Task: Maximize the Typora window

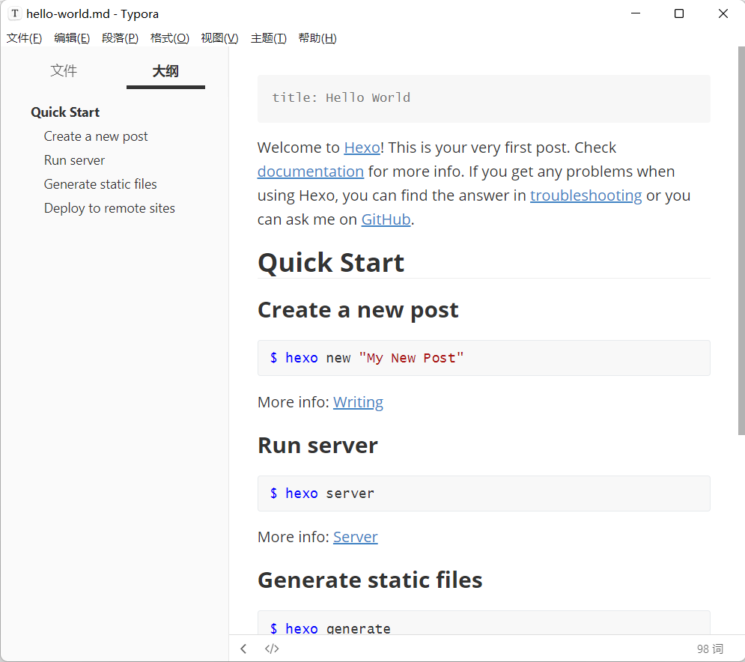Action: (x=679, y=13)
